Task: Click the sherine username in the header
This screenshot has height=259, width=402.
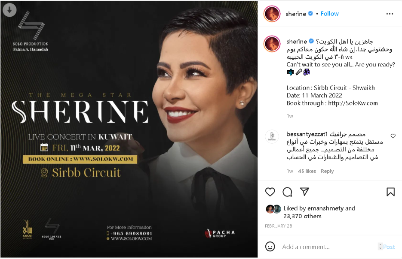Action: pos(296,14)
